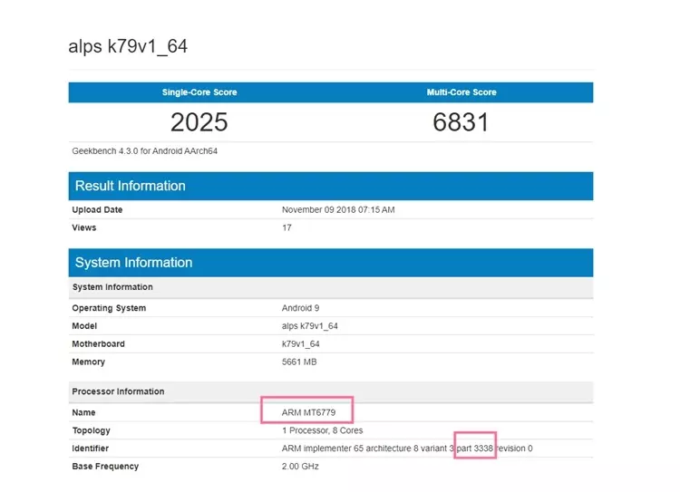Select the multi-core score value 6831
Screen dimensions: 680x492
[x=461, y=122]
